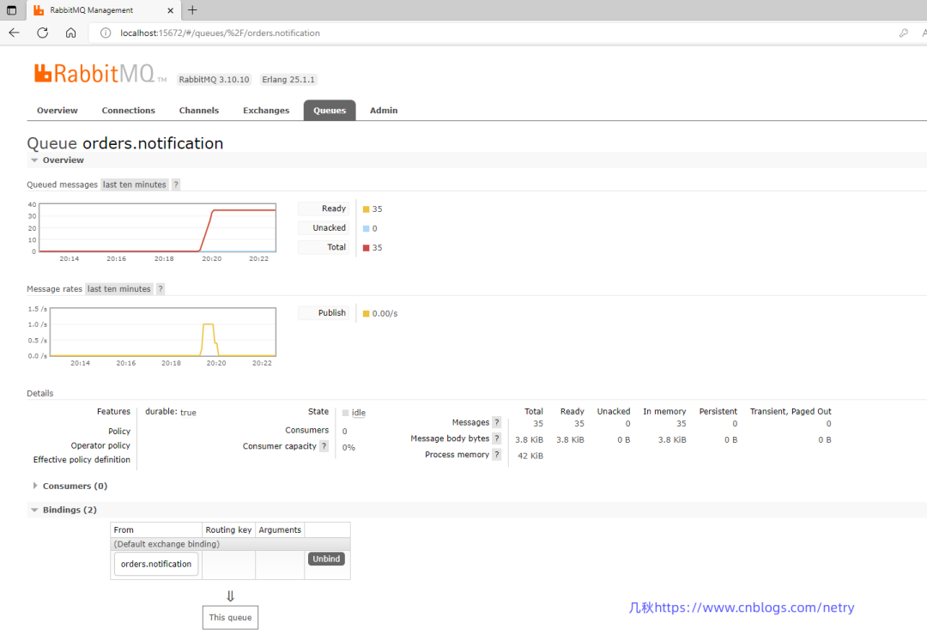Click the 'durable: true' feature text
927x641 pixels.
tap(171, 412)
